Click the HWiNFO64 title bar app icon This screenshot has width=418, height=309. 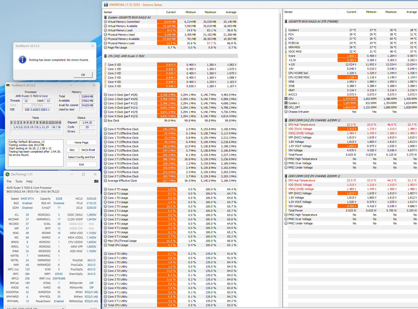pos(105,5)
